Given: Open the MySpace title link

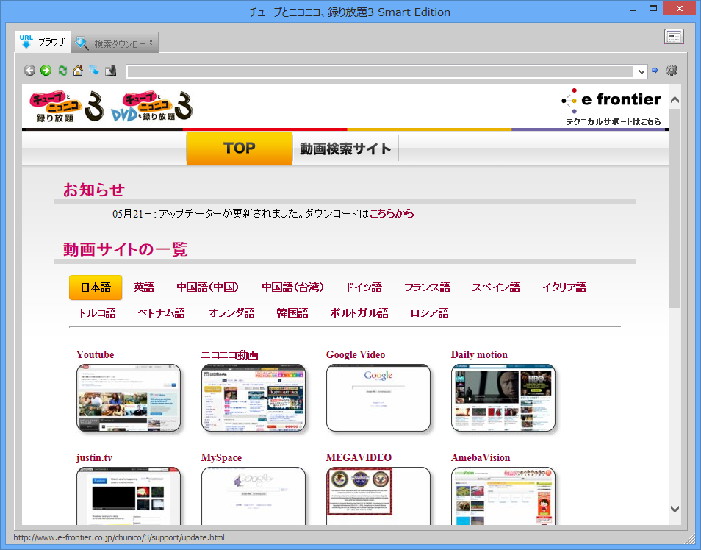Looking at the screenshot, I should (x=221, y=458).
